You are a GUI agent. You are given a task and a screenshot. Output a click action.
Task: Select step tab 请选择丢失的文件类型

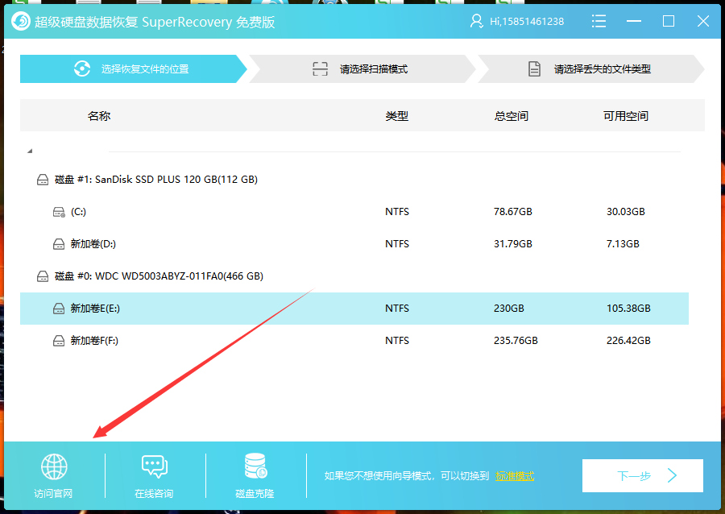[x=591, y=68]
